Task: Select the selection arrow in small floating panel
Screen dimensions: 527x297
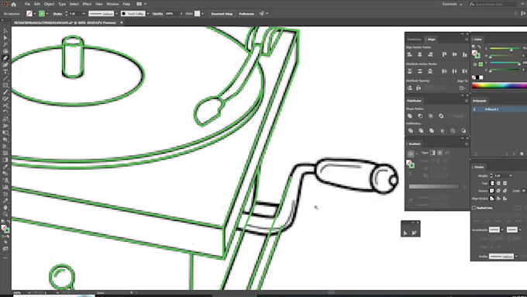Action: click(x=405, y=233)
